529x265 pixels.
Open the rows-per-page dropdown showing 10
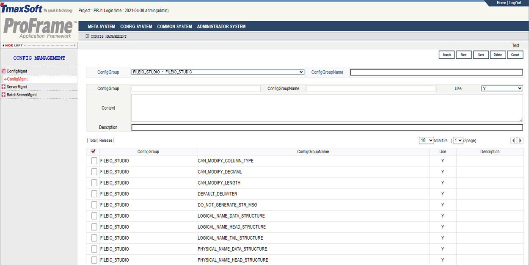tap(426, 141)
